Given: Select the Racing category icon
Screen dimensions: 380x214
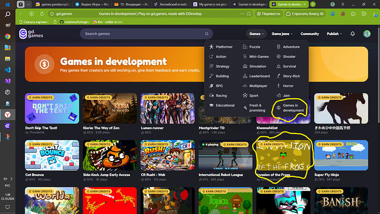Looking at the screenshot, I should (211, 95).
